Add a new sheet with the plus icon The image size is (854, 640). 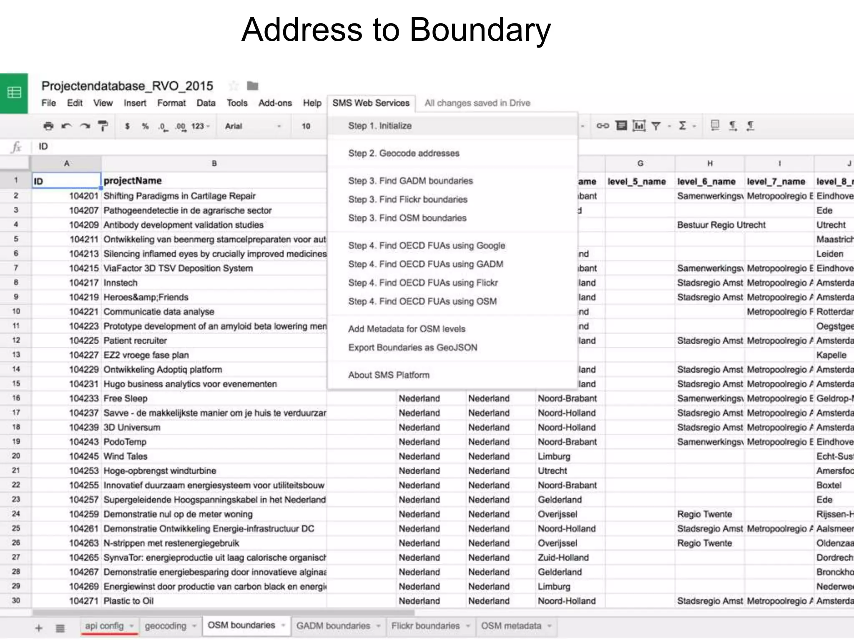click(38, 628)
